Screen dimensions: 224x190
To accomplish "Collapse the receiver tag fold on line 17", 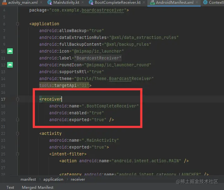I will 17,99.
